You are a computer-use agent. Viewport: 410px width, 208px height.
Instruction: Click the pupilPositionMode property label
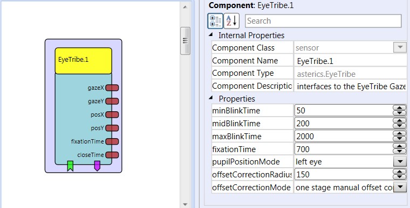[246, 162]
